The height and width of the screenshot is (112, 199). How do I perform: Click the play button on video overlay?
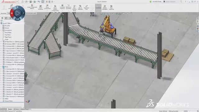tap(17, 13)
